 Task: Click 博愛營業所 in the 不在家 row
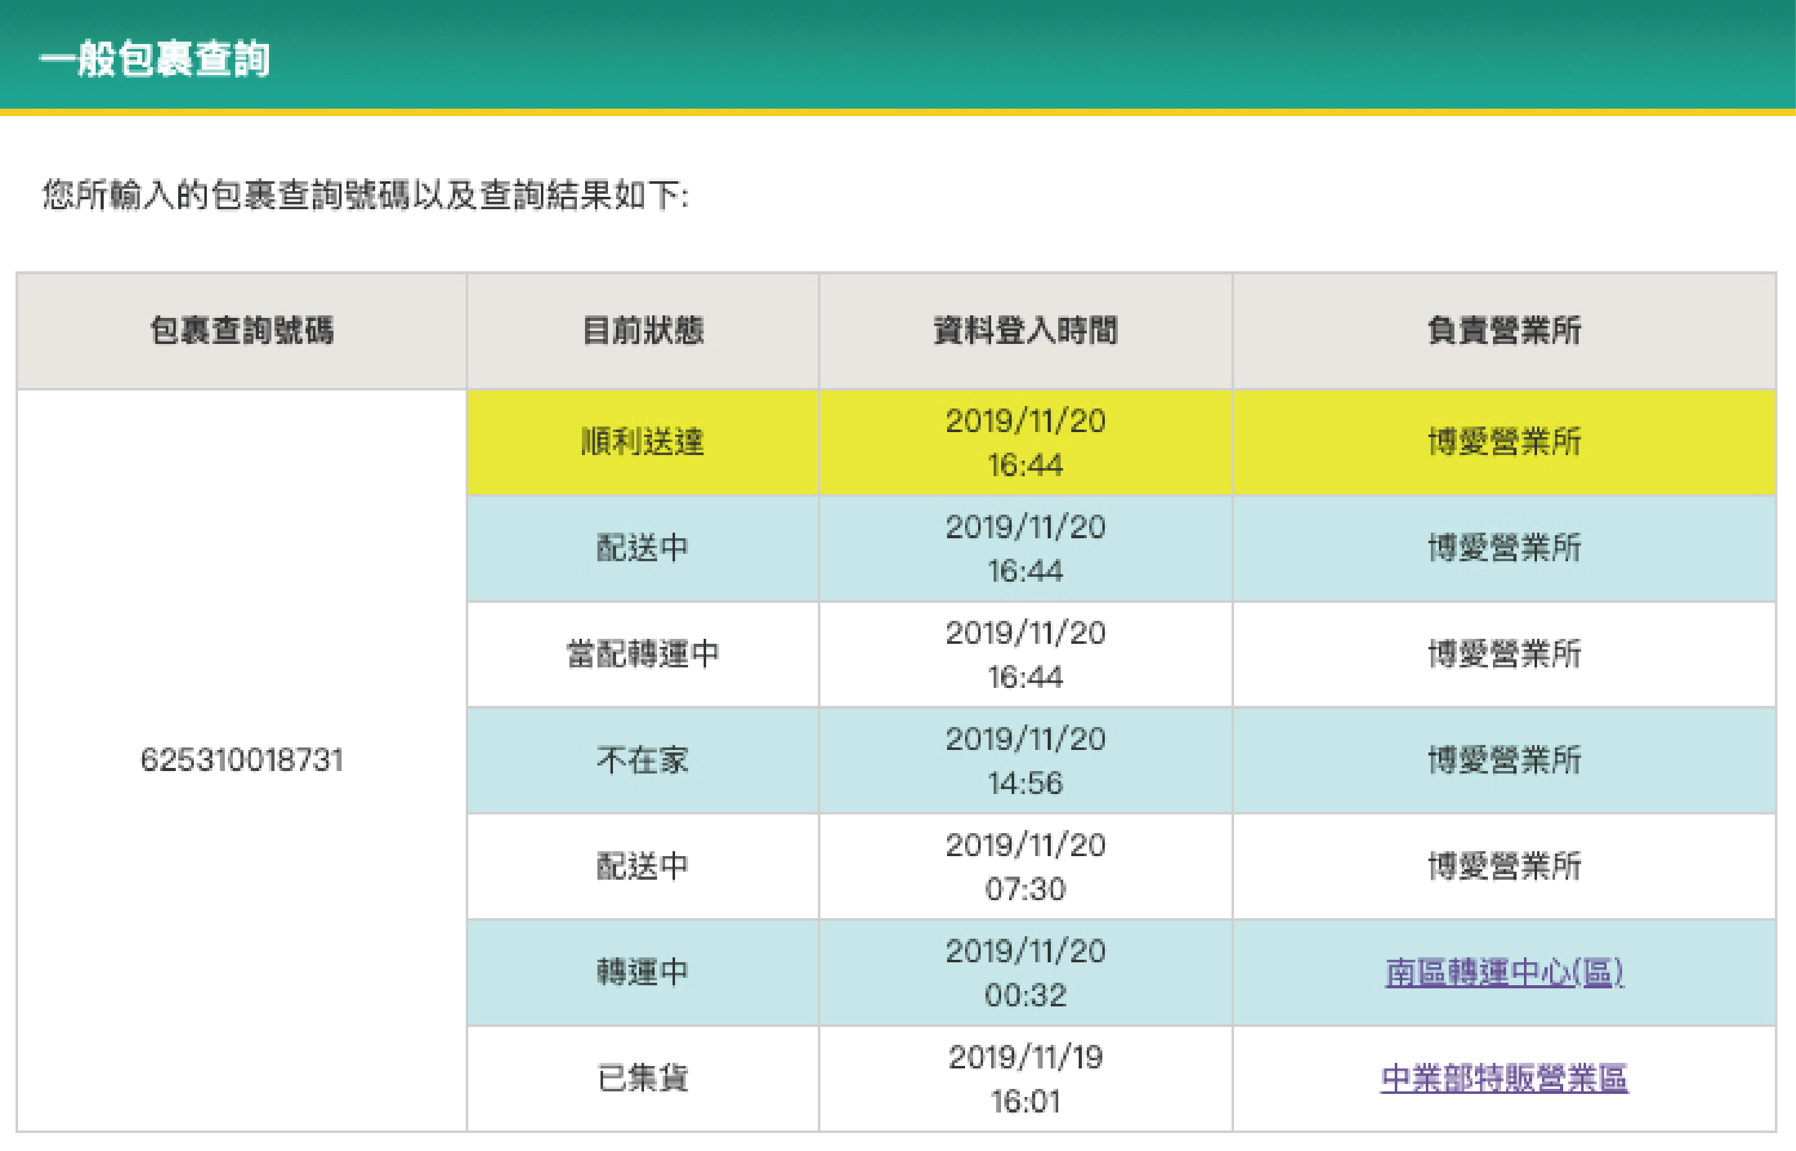[1503, 760]
